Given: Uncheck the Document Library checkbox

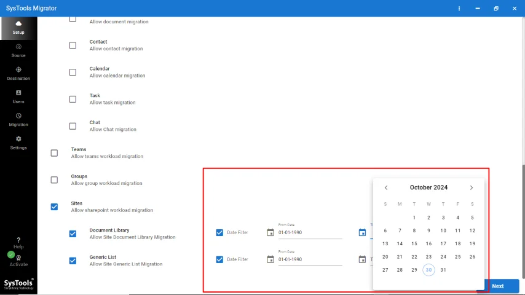Looking at the screenshot, I should pos(73,234).
